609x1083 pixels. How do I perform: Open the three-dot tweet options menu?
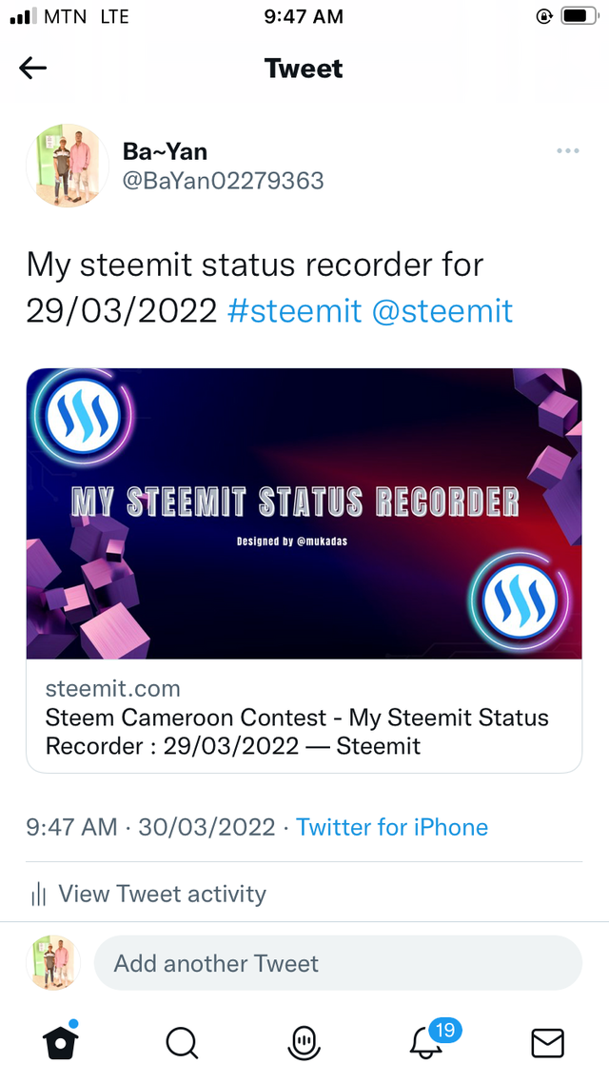tap(567, 151)
